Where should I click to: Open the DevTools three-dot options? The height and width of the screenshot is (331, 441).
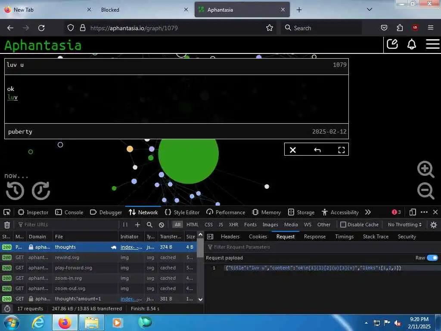pos(424,212)
